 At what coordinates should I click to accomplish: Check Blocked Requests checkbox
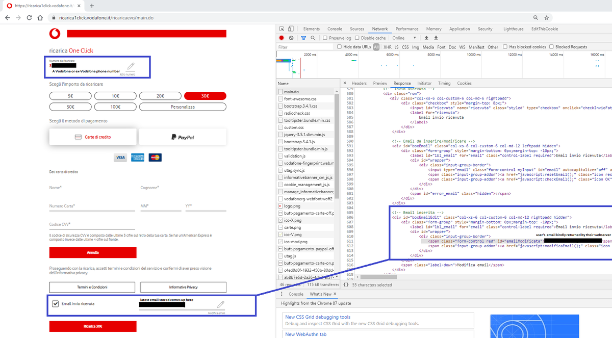click(x=551, y=47)
